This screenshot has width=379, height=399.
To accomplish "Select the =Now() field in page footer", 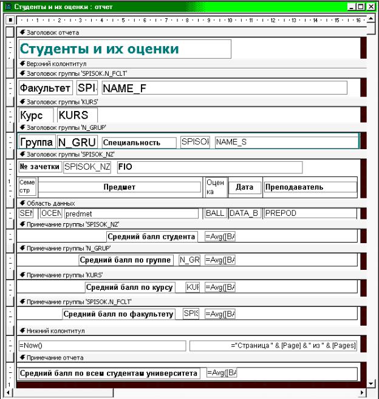I will (x=102, y=346).
